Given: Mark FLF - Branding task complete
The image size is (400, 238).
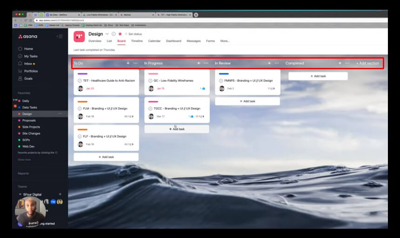Looking at the screenshot, I should [x=80, y=136].
